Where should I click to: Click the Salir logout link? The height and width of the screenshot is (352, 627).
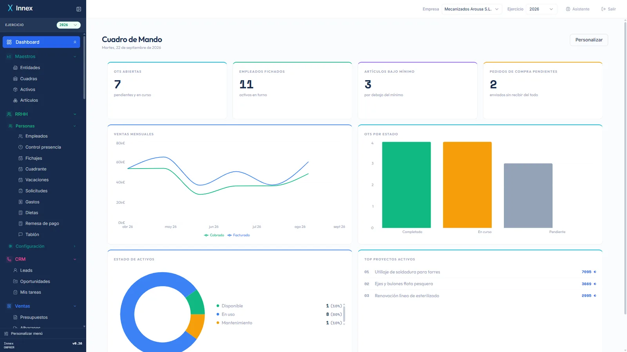pos(609,9)
